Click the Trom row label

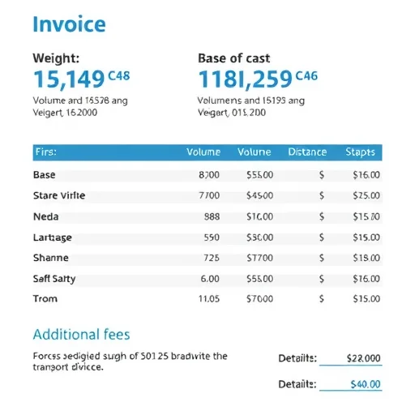point(45,299)
